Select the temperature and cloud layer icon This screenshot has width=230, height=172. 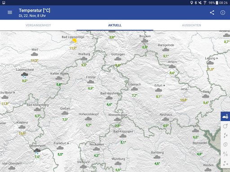pyautogui.click(x=226, y=116)
